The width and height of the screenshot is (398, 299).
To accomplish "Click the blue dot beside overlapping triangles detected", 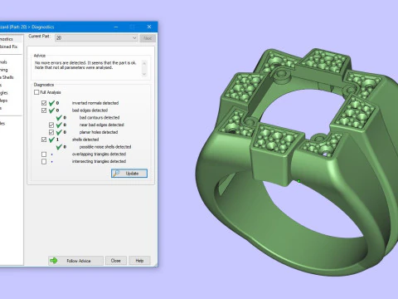I will coord(51,154).
